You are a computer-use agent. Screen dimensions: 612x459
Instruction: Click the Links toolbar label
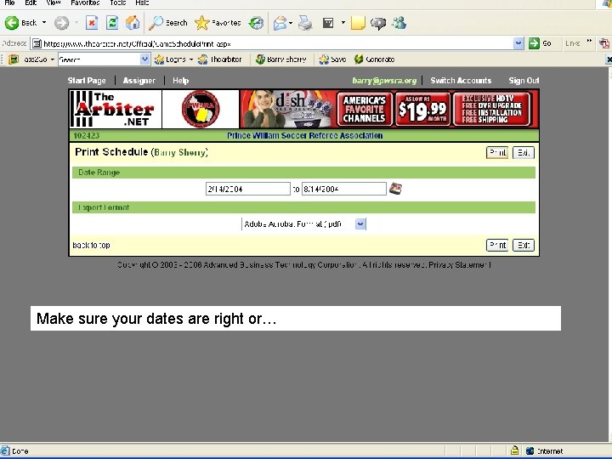coord(573,43)
